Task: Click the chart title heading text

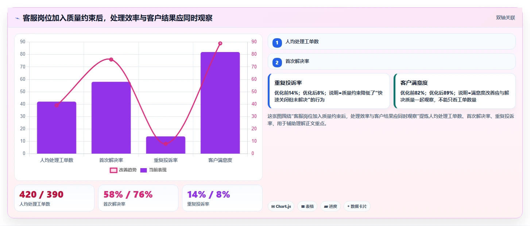Action: [117, 18]
